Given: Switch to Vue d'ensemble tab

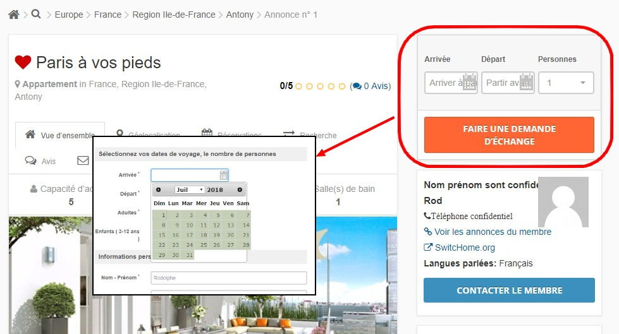Looking at the screenshot, I should point(60,135).
